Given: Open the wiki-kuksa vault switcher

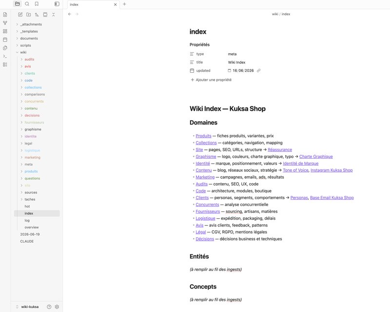Looking at the screenshot, I should pyautogui.click(x=27, y=307).
